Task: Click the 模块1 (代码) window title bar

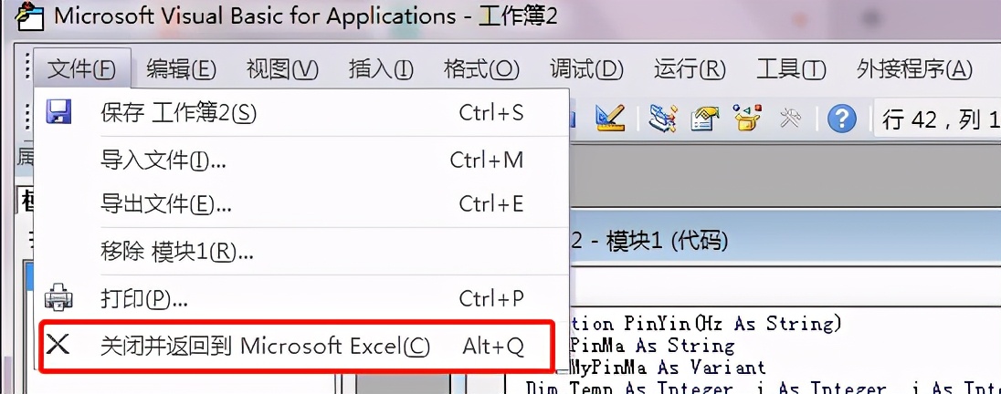Action: point(784,241)
